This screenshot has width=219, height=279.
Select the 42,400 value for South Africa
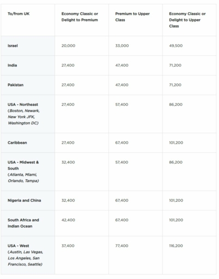pyautogui.click(x=68, y=220)
